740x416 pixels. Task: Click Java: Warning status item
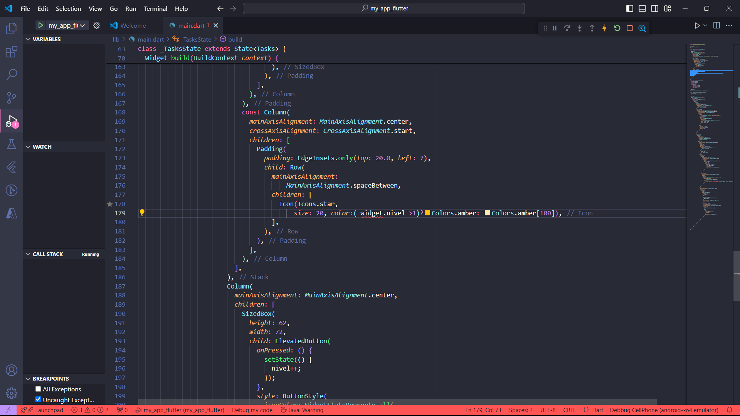[302, 410]
